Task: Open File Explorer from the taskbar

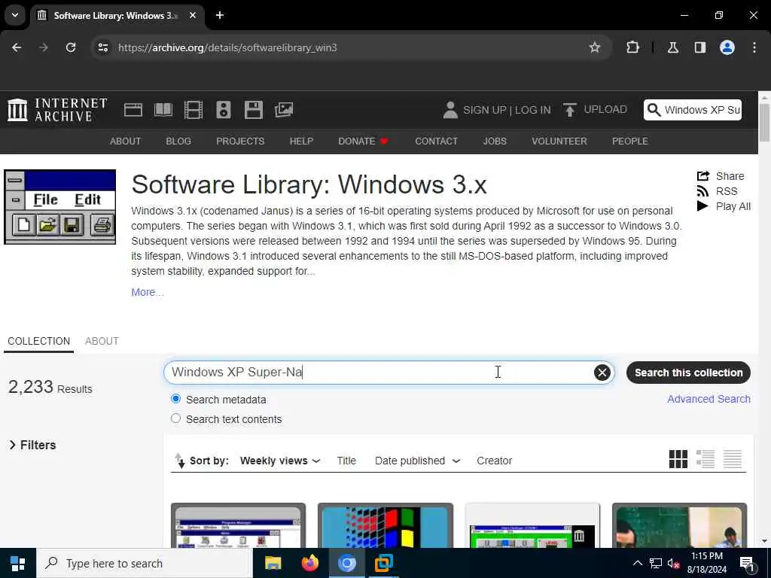Action: point(273,563)
